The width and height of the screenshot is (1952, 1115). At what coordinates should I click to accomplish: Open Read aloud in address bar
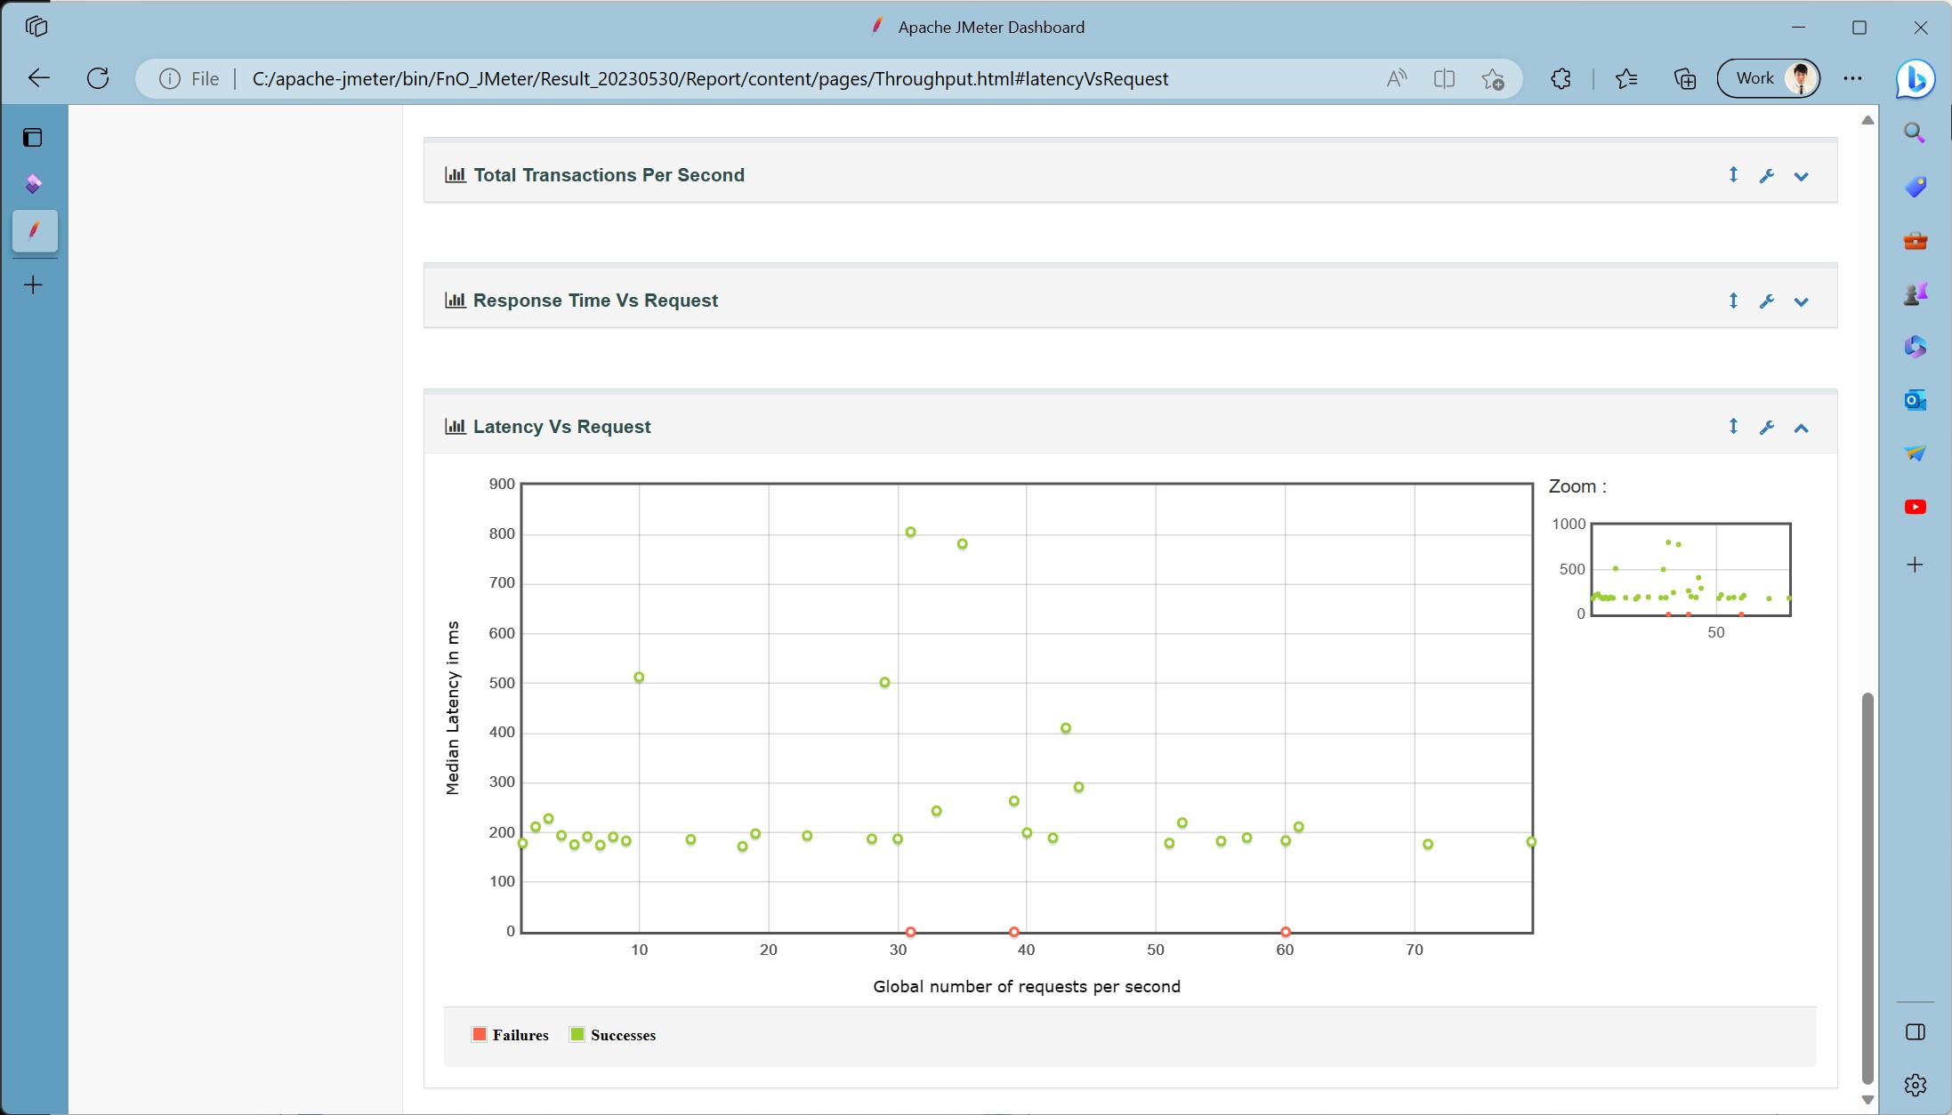click(x=1396, y=78)
